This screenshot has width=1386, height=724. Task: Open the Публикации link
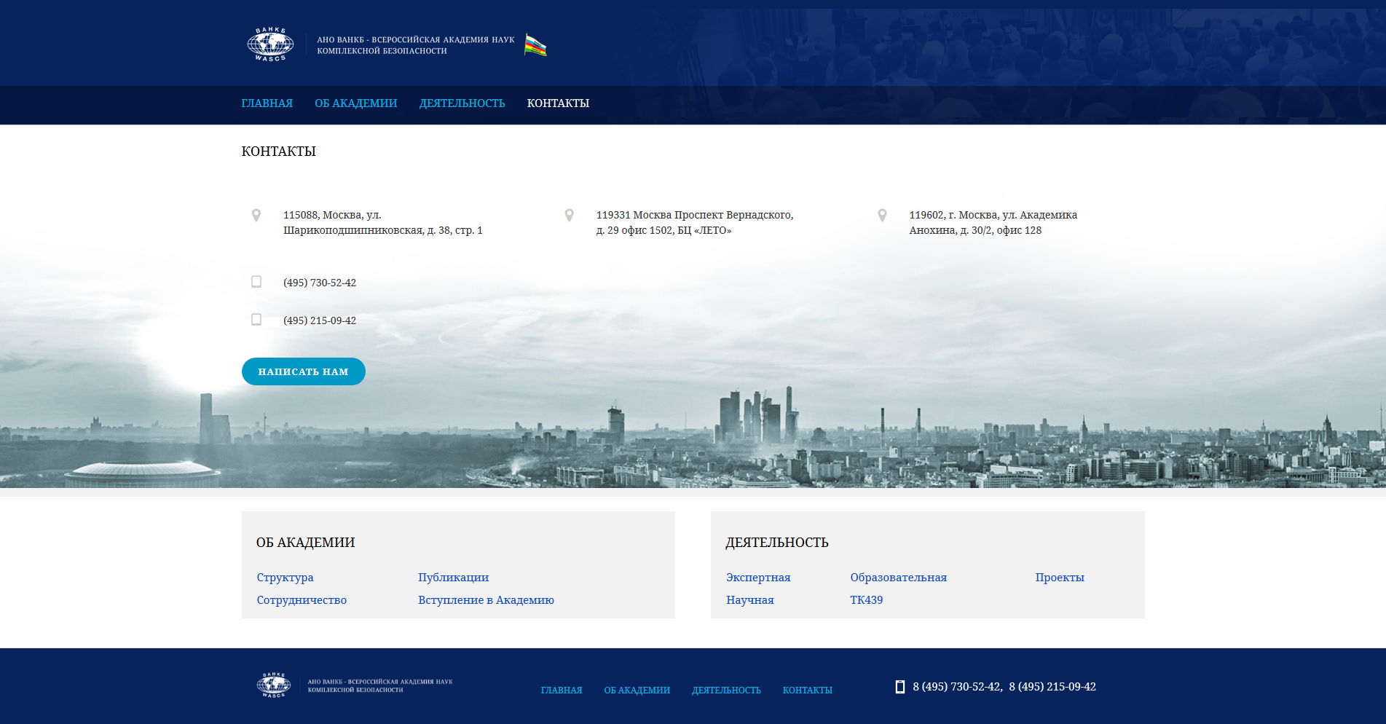click(x=453, y=578)
